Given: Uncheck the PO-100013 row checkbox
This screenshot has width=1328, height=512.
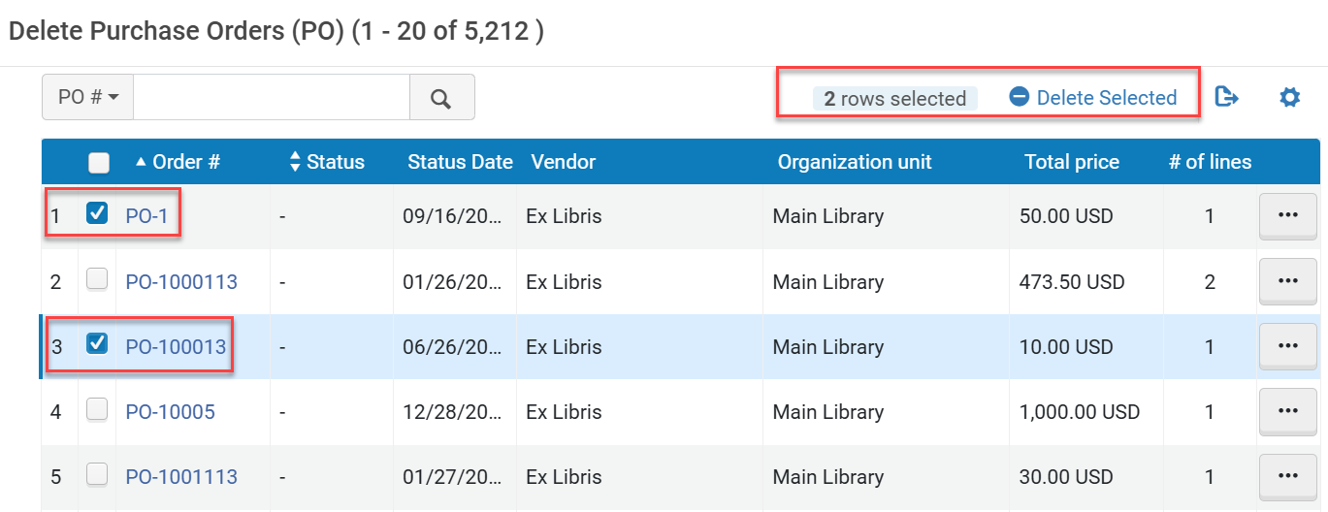Looking at the screenshot, I should 97,343.
